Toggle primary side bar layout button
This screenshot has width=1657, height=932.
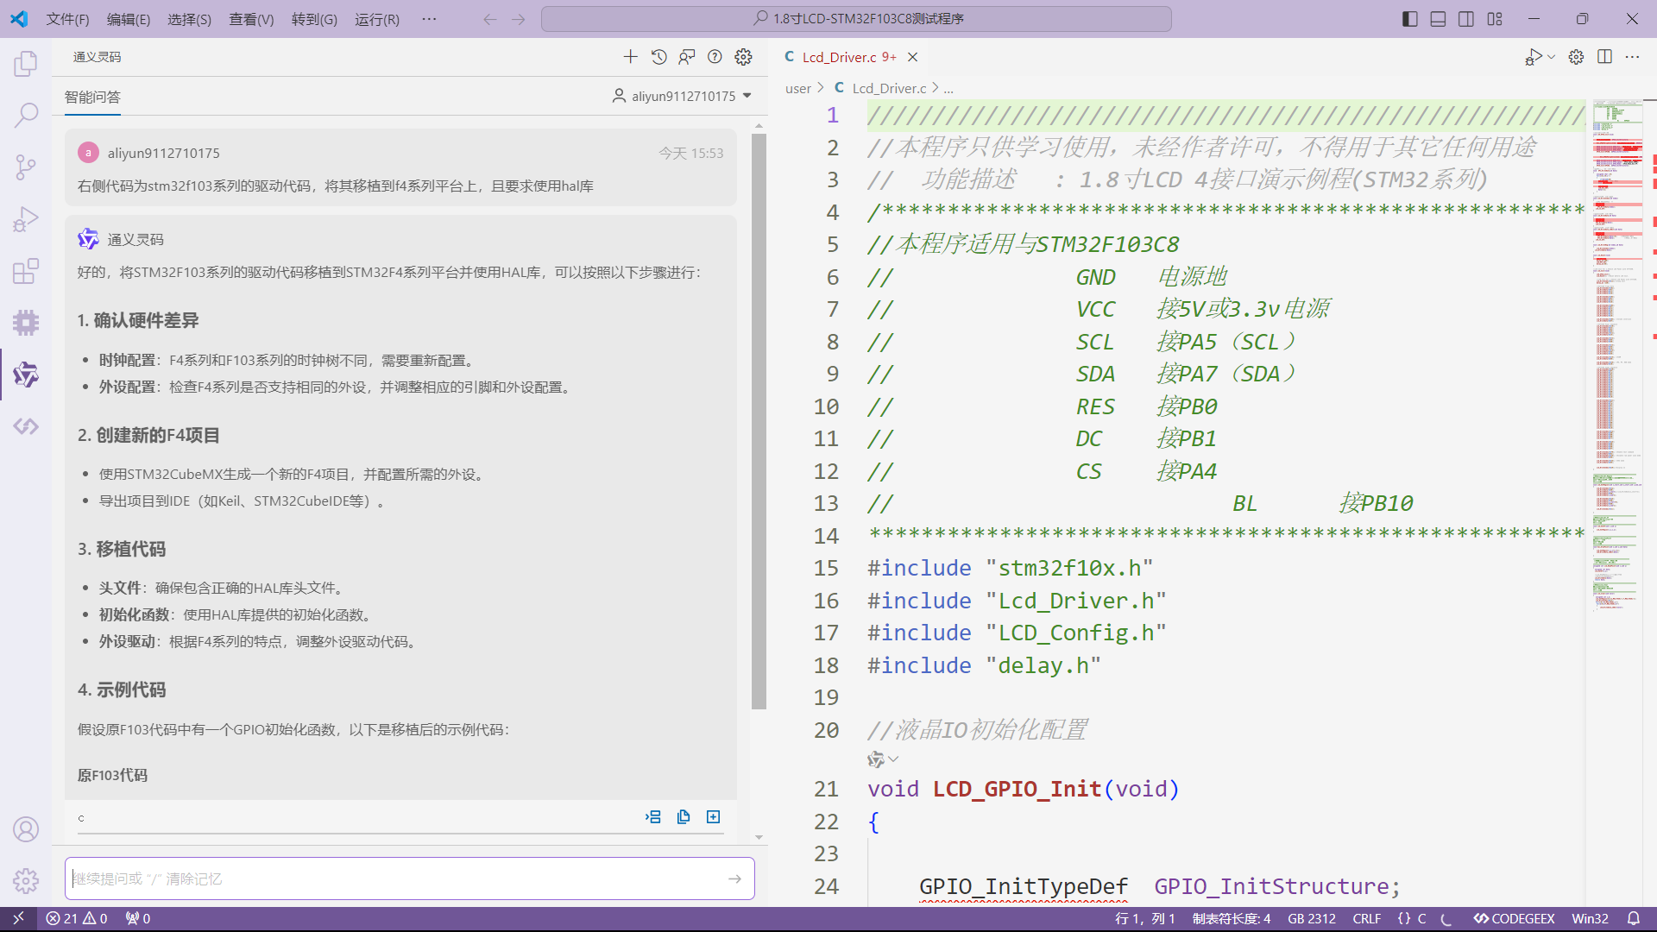click(x=1410, y=19)
